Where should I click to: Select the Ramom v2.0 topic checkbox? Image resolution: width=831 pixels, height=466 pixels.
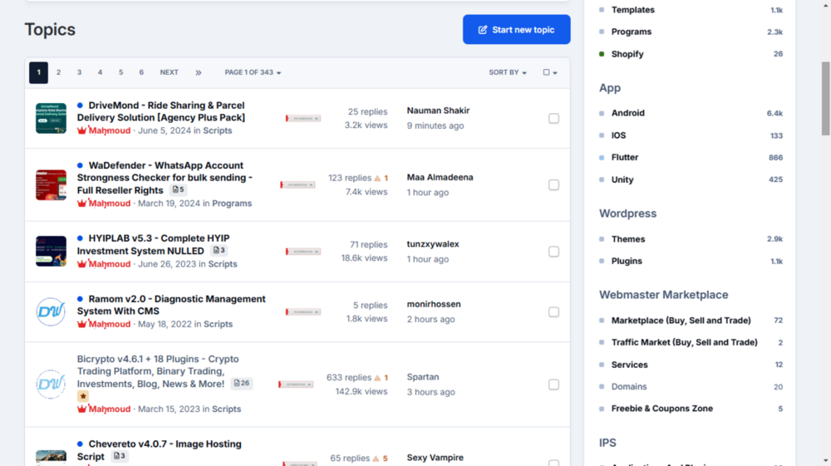pyautogui.click(x=553, y=311)
